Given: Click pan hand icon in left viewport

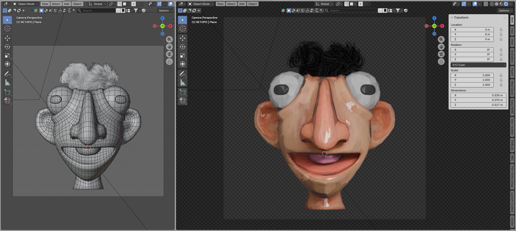Looking at the screenshot, I should [x=170, y=46].
